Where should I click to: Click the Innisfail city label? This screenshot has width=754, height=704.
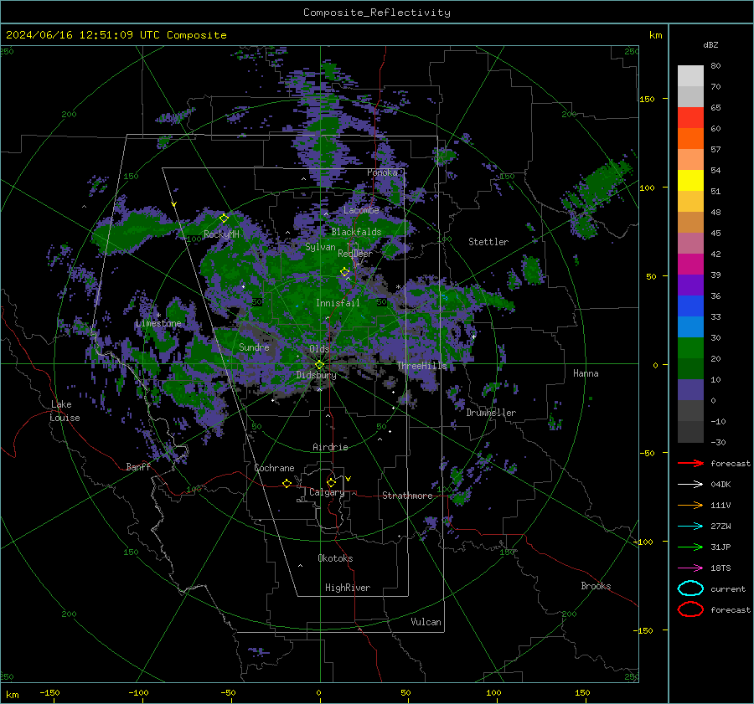point(338,303)
